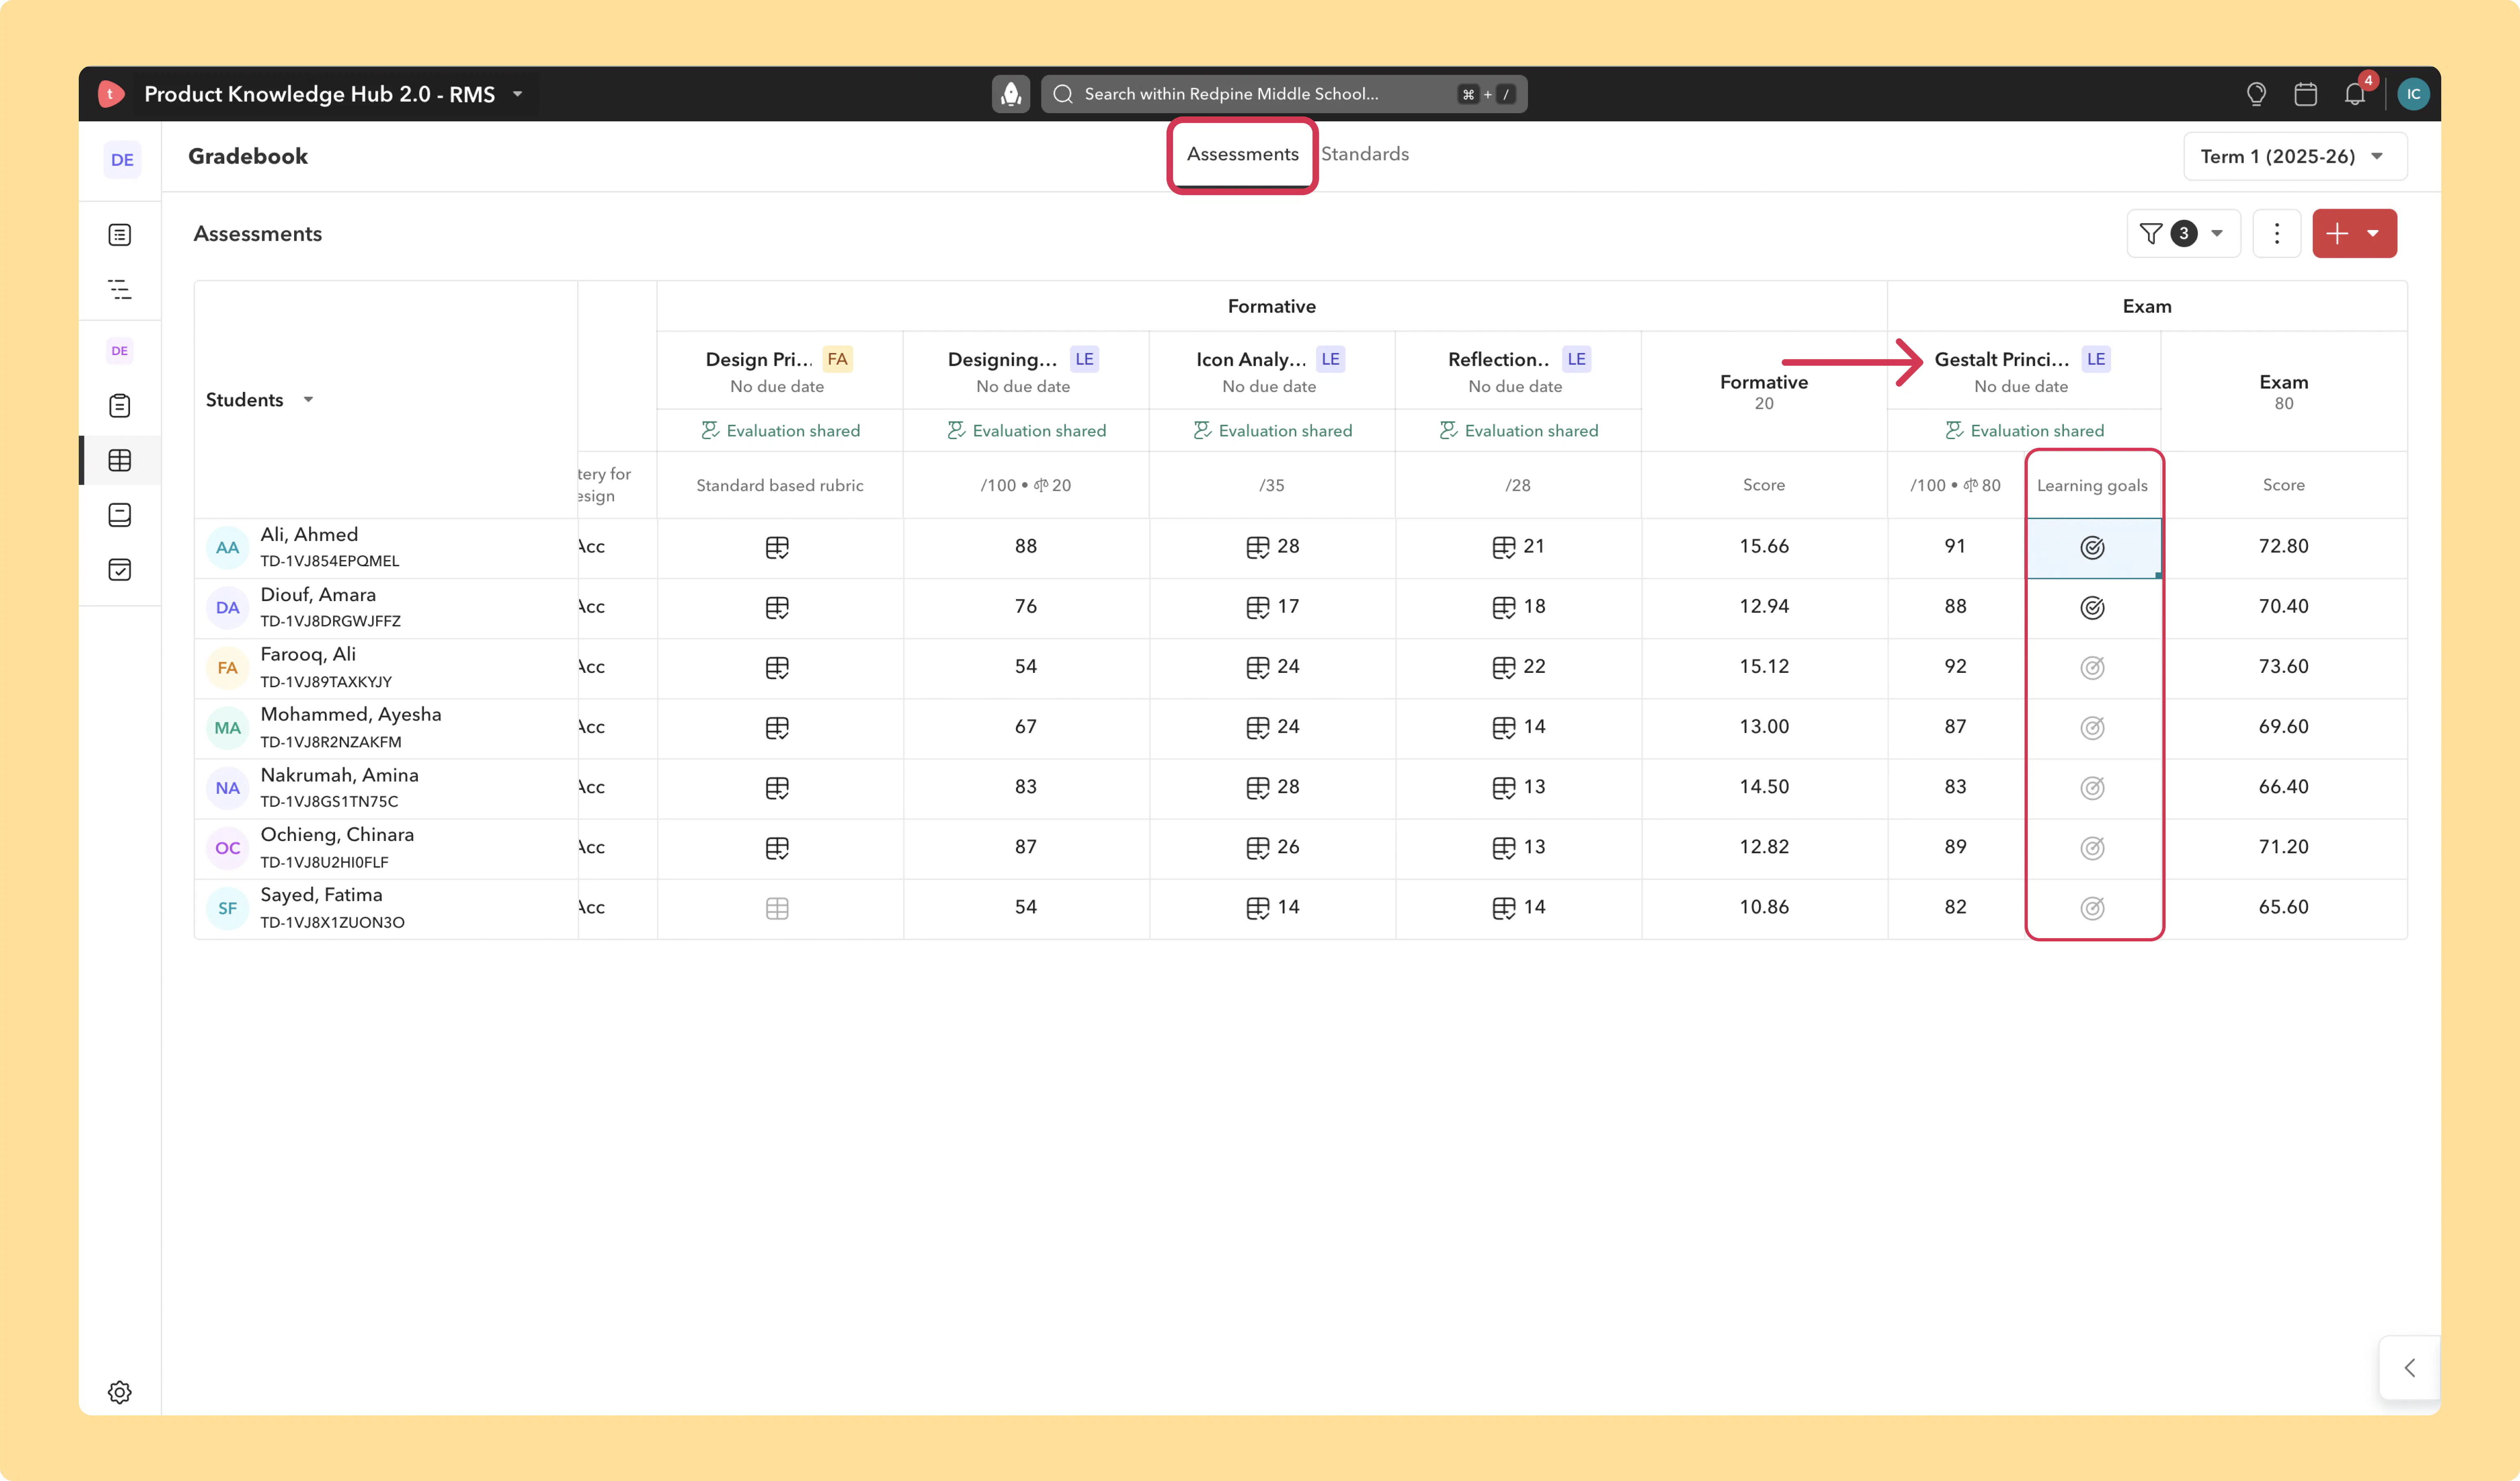Click Exam score 65.60 for Sayed, Fatima
The image size is (2520, 1481).
coord(2284,907)
